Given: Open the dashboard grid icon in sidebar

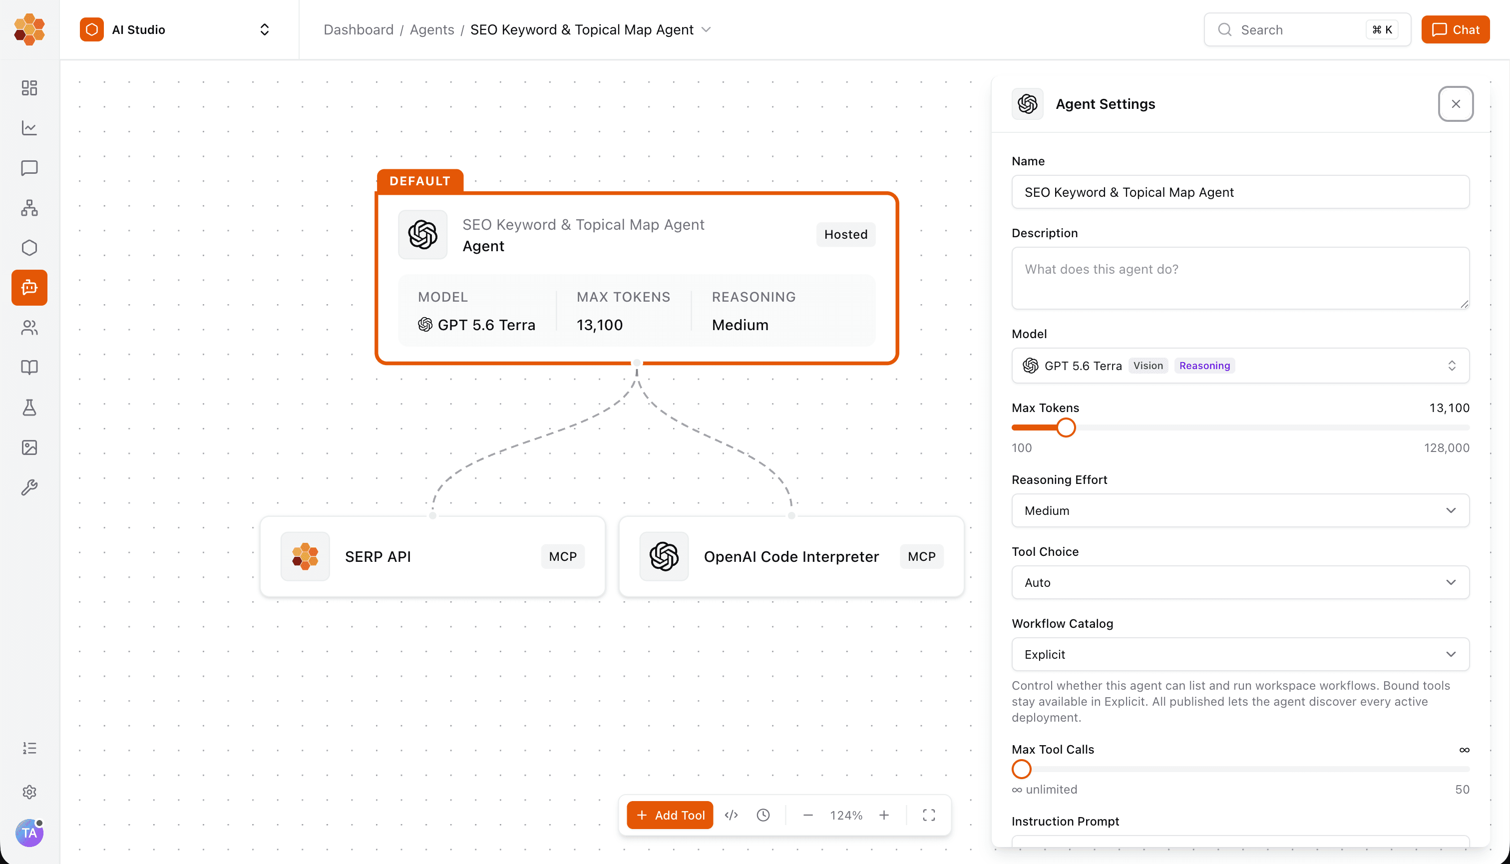Looking at the screenshot, I should point(29,88).
